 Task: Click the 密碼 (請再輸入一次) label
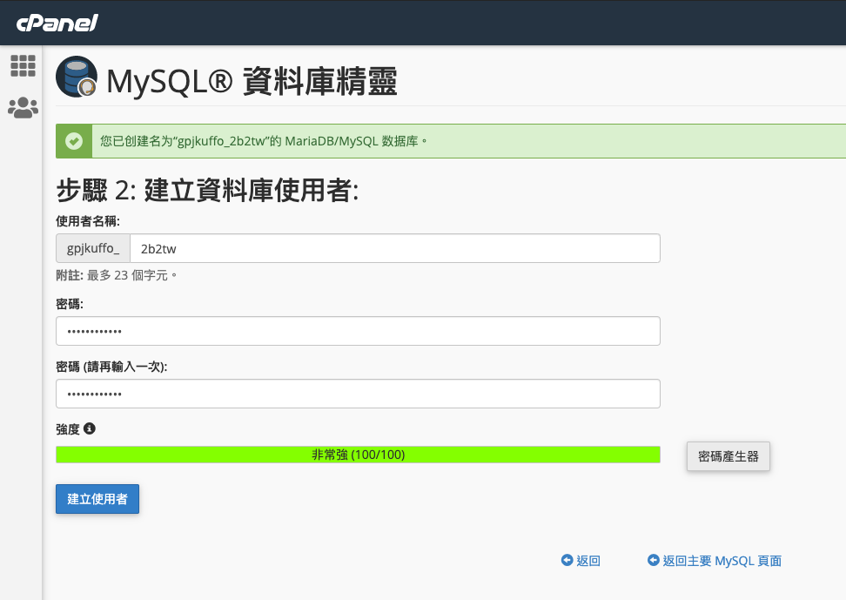point(111,367)
